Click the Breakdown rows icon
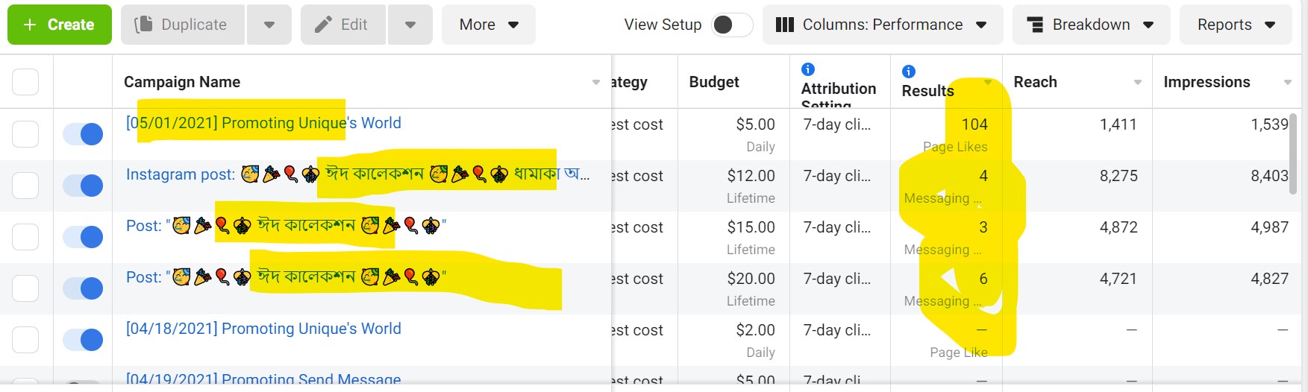 coord(1035,25)
